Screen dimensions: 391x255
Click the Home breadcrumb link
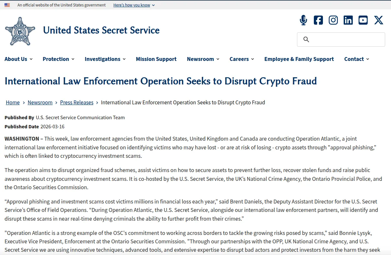pyautogui.click(x=13, y=102)
